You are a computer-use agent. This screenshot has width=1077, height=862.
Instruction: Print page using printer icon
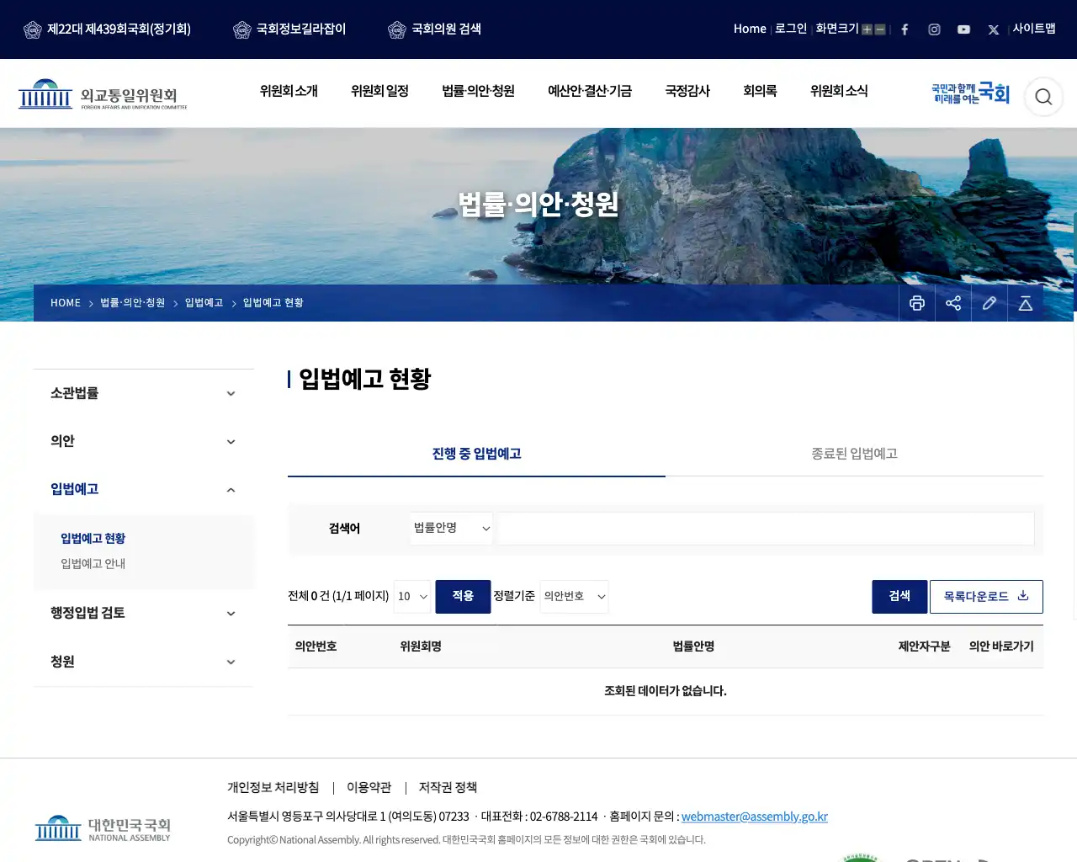[x=917, y=303]
